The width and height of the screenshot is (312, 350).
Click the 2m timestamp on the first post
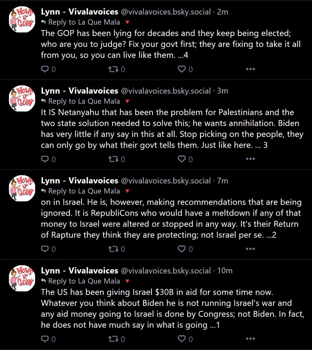point(222,12)
